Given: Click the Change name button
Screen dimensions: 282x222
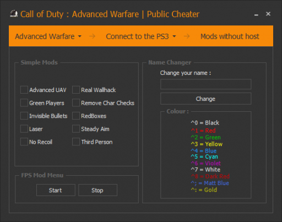Looking at the screenshot, I should coord(205,99).
